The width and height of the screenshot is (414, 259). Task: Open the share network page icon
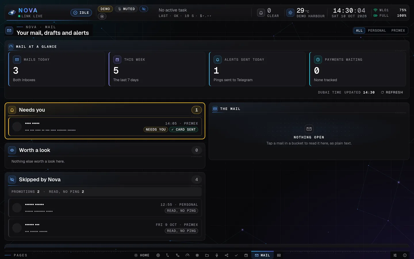(x=227, y=255)
